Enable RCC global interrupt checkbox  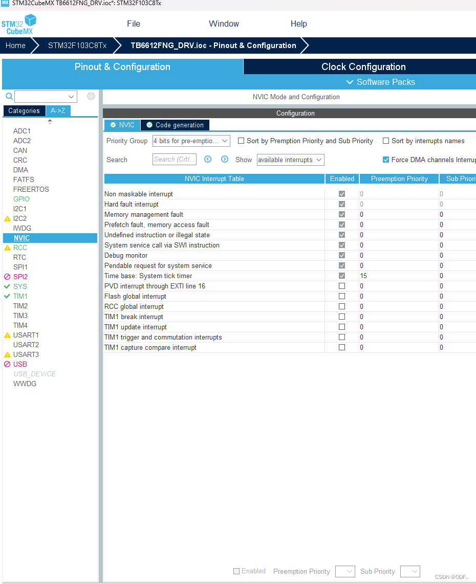[x=342, y=306]
